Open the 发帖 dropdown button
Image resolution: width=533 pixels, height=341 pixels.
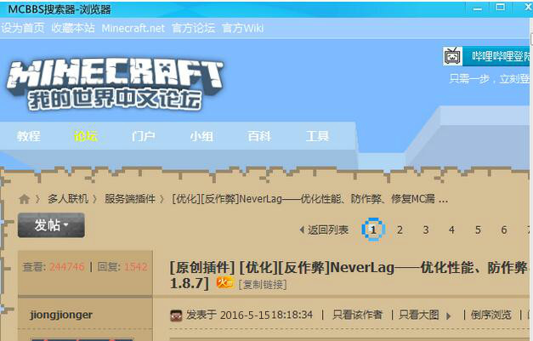point(51,225)
